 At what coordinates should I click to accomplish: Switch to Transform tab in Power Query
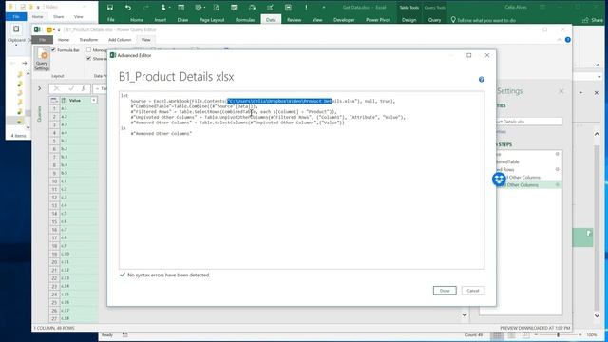point(88,40)
